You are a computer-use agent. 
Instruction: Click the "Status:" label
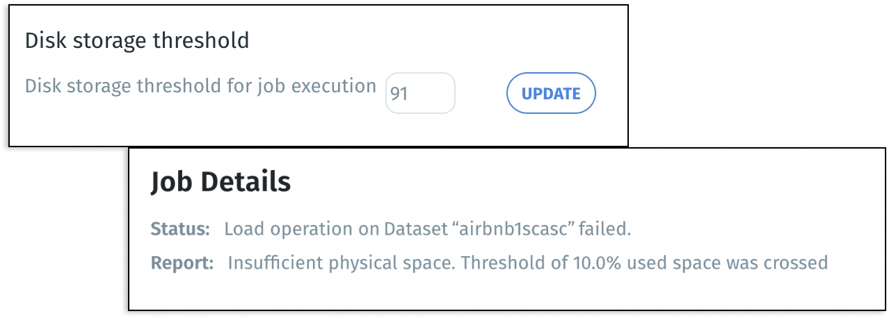pos(179,229)
